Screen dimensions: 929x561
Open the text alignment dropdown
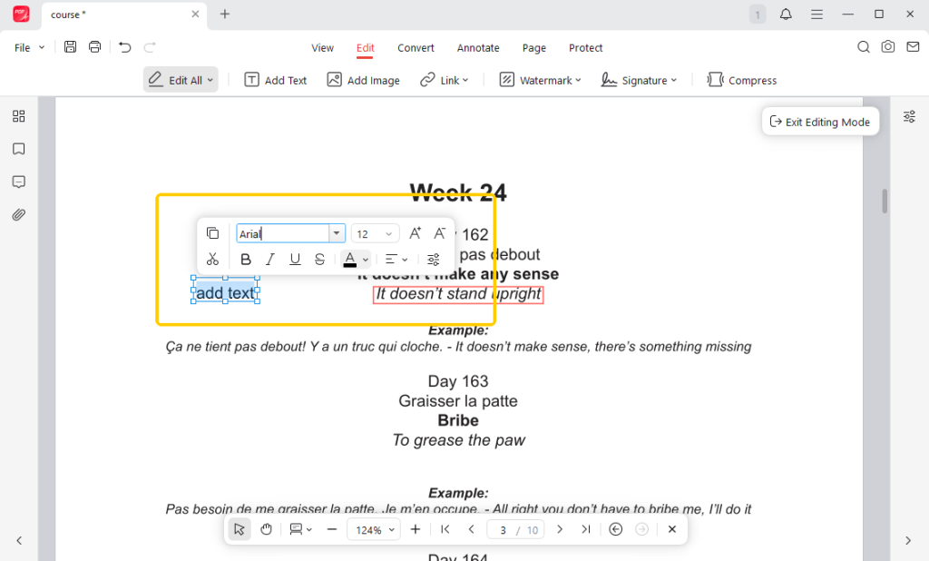(x=396, y=259)
